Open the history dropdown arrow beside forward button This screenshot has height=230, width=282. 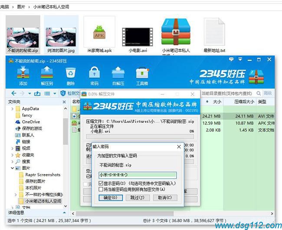30,93
